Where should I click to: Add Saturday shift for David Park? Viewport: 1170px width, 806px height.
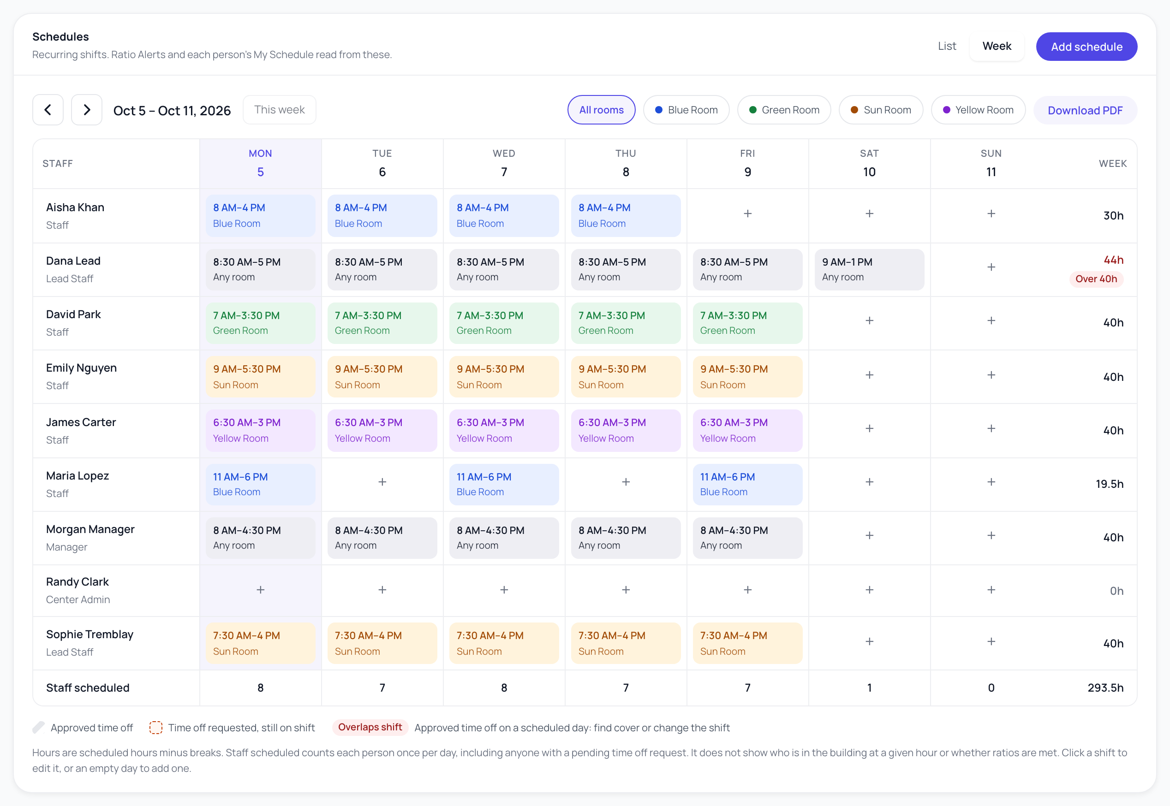point(869,320)
